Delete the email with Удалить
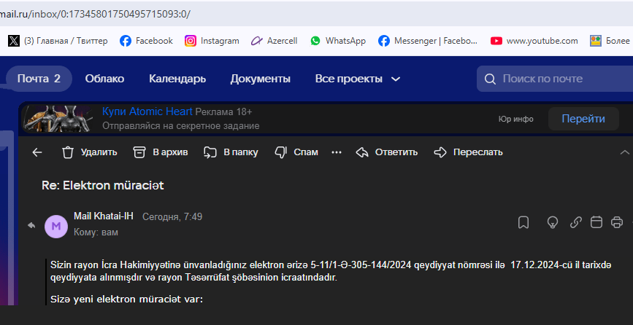 click(89, 152)
